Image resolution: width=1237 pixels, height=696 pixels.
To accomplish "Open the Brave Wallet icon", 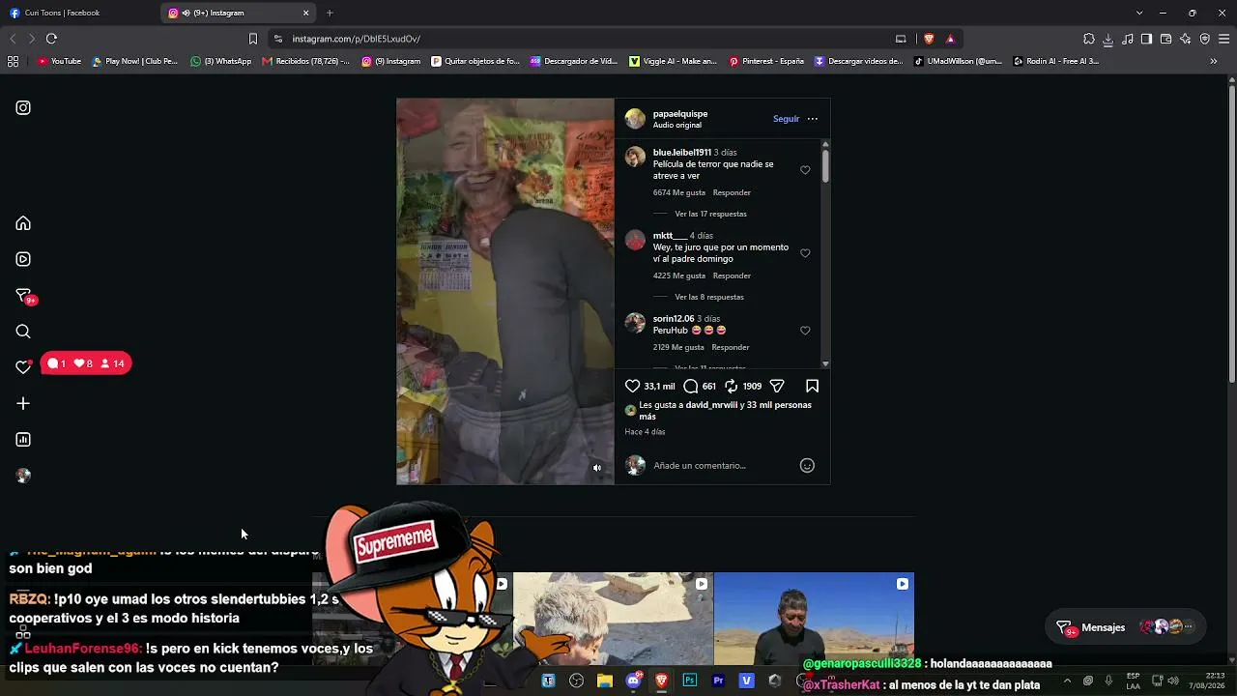I will point(1166,39).
